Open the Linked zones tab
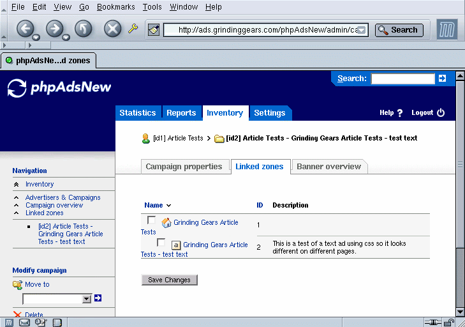This screenshot has width=465, height=327. pos(260,166)
